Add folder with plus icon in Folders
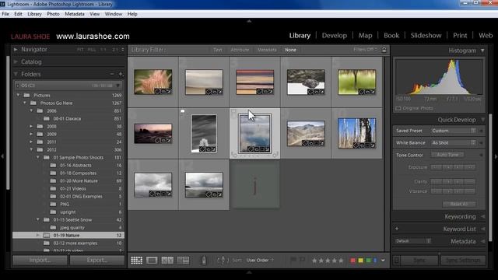 coord(121,75)
